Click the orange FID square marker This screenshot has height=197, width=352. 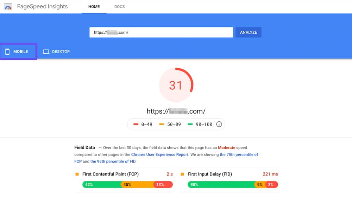click(x=182, y=174)
